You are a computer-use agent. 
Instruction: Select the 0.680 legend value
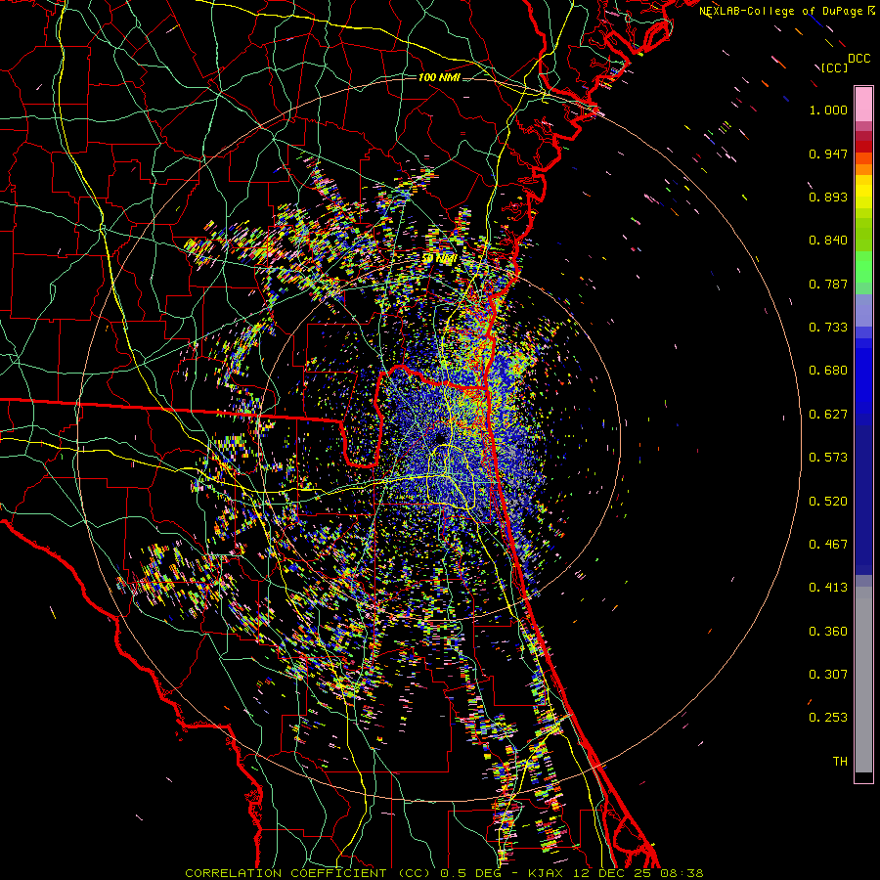[828, 371]
